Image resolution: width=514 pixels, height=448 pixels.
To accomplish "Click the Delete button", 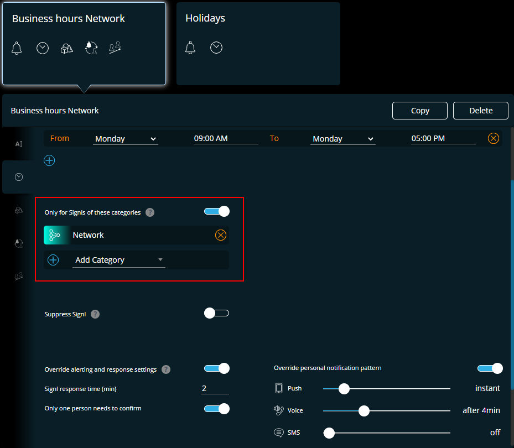I will click(x=481, y=111).
